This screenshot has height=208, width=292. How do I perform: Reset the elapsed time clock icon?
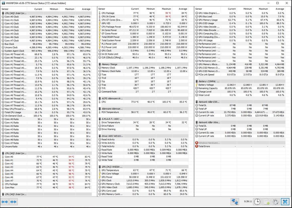click(x=257, y=202)
